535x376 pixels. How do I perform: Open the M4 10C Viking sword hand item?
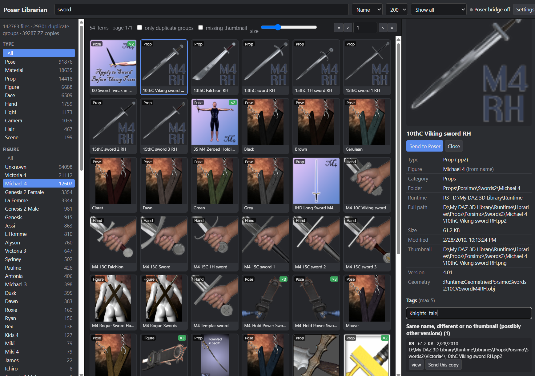367,185
